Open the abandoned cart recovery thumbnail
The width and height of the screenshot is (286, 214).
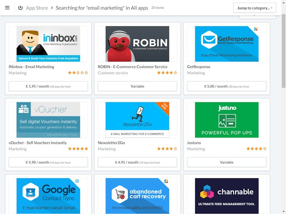(137, 196)
